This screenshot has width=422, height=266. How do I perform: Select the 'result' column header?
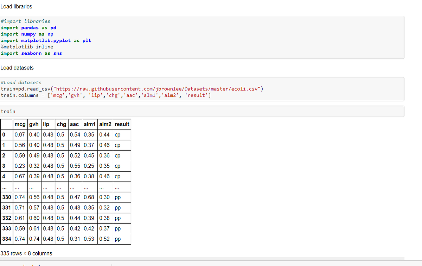[122, 124]
